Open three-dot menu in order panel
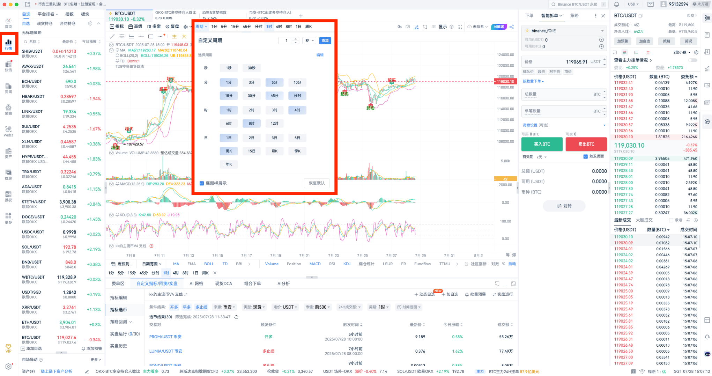712x376 pixels. tap(595, 16)
